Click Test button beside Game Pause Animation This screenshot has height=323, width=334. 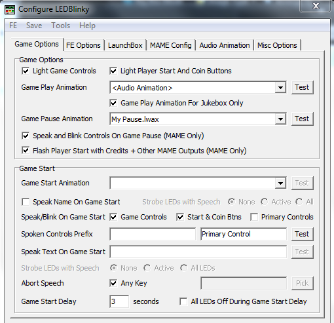[302, 119]
